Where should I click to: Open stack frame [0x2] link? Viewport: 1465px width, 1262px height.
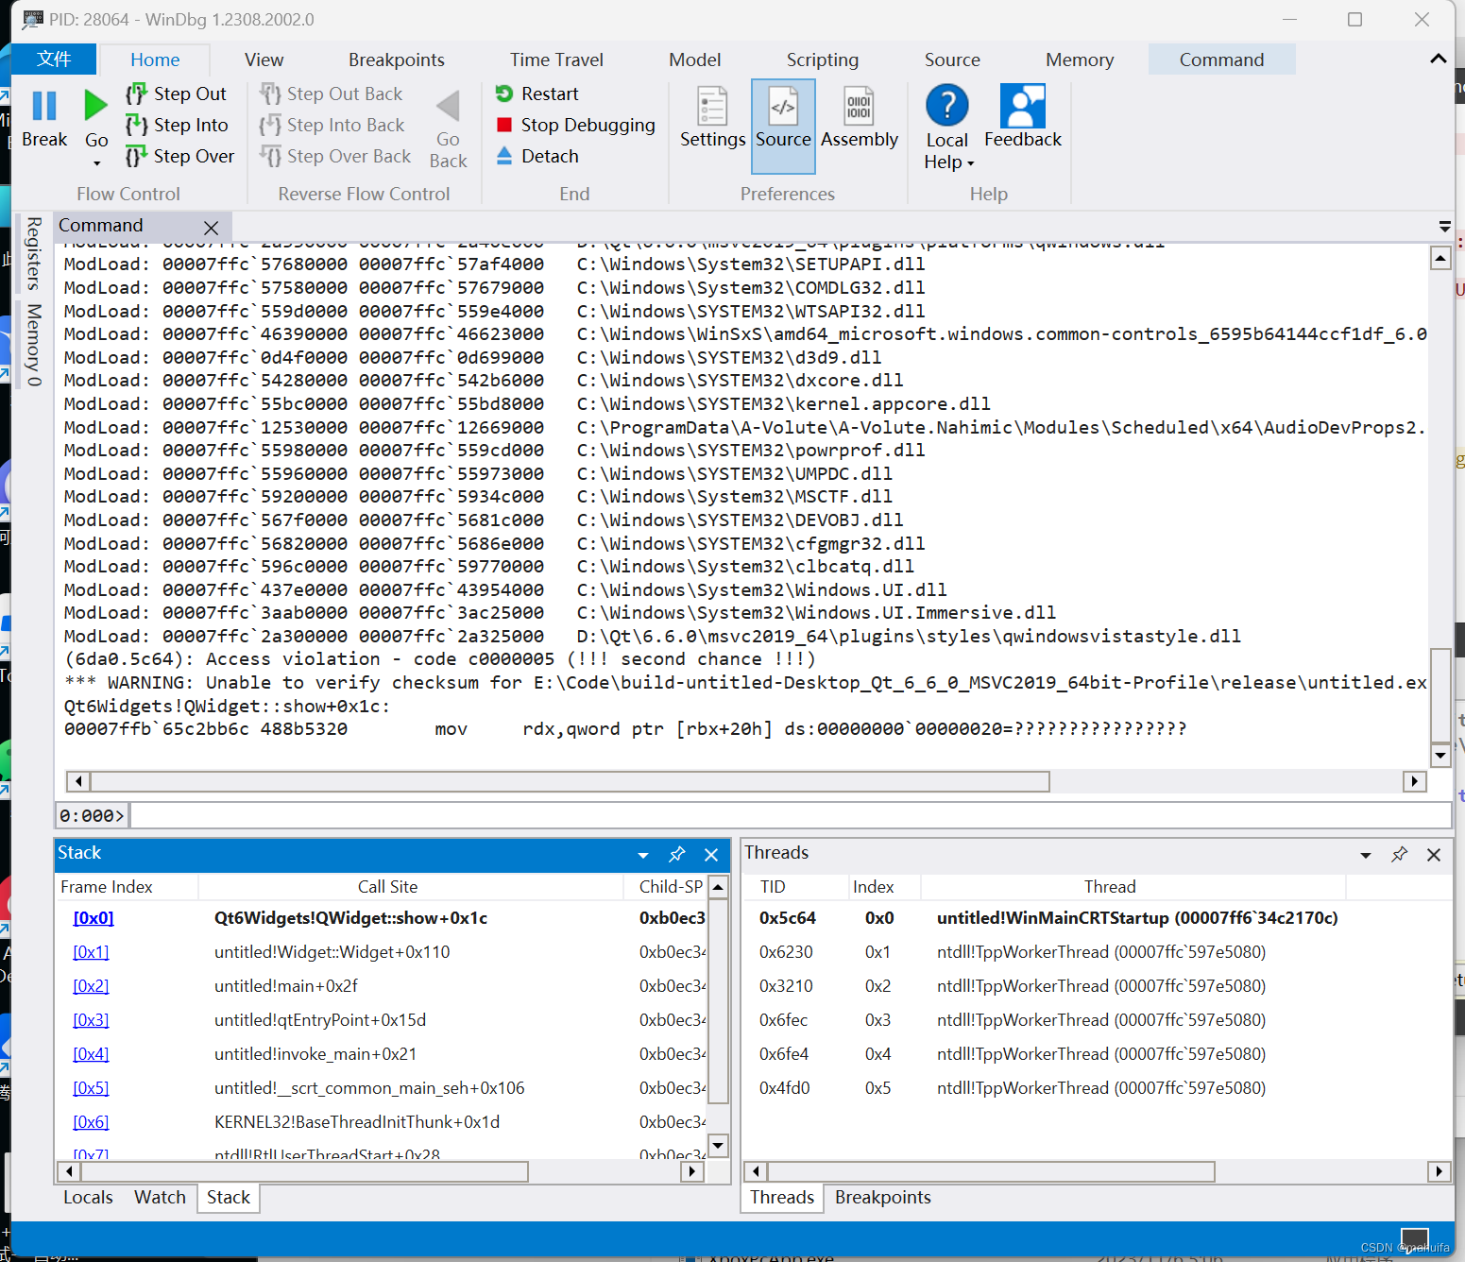click(x=91, y=985)
